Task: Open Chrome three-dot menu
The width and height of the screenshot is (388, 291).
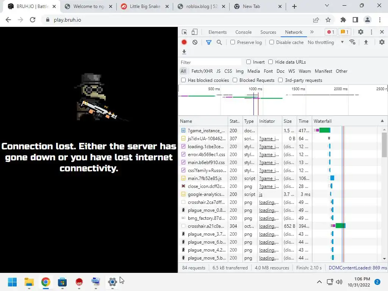Action: pos(380,20)
